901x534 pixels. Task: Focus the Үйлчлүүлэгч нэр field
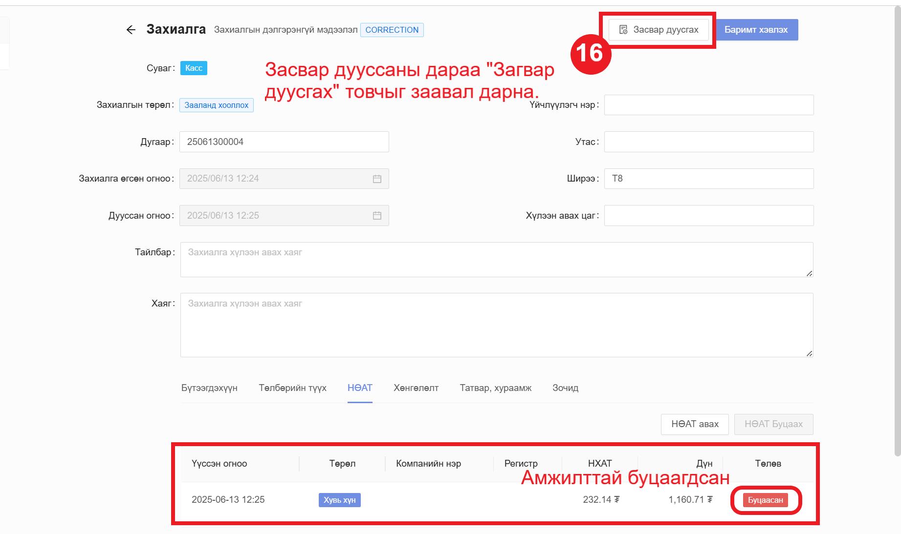pos(708,105)
